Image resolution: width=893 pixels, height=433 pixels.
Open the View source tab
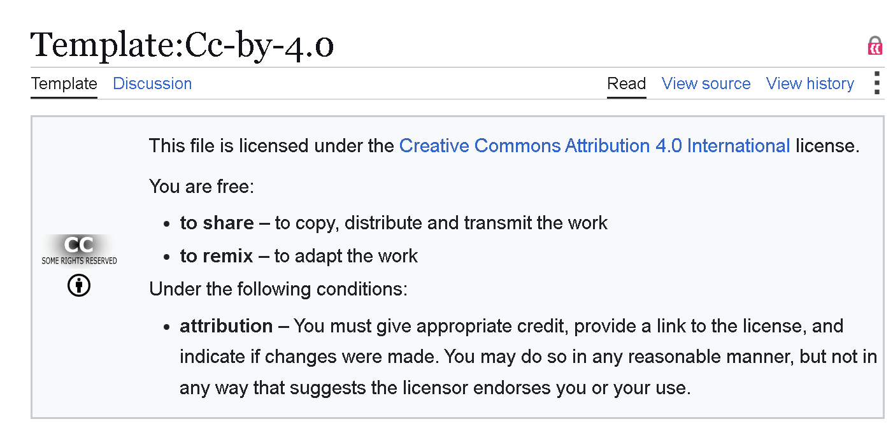tap(706, 83)
